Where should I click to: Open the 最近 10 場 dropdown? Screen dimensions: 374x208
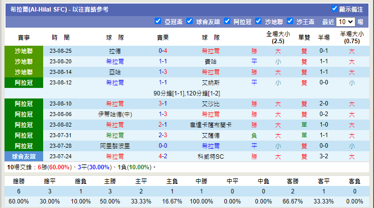345,22
